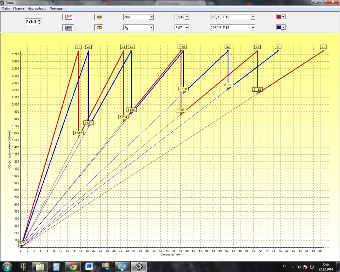The image size is (340, 272).
Task: Pick the blue line color swatch
Action: pyautogui.click(x=279, y=27)
